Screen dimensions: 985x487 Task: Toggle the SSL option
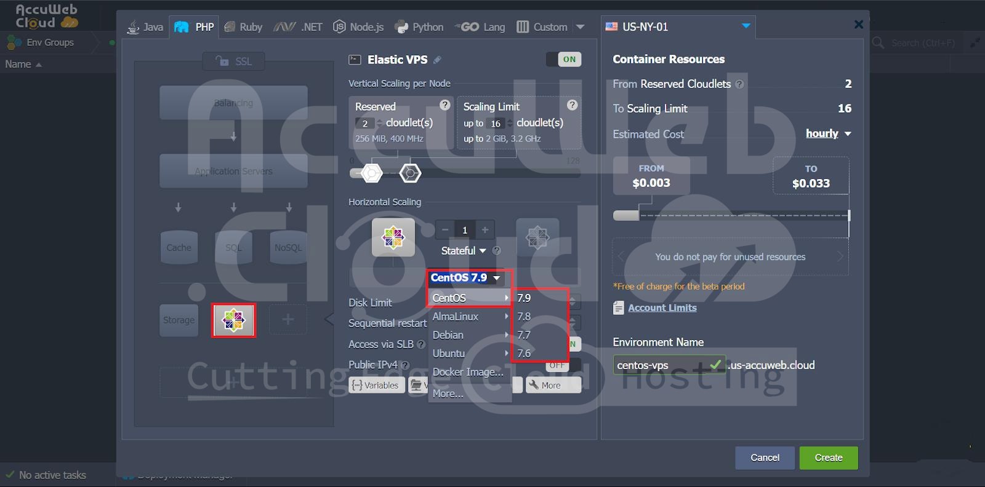234,61
